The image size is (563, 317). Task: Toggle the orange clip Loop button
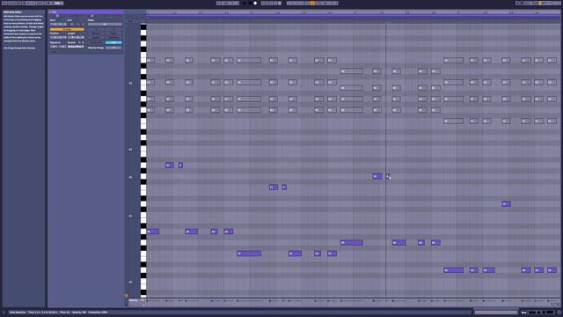pyautogui.click(x=67, y=29)
